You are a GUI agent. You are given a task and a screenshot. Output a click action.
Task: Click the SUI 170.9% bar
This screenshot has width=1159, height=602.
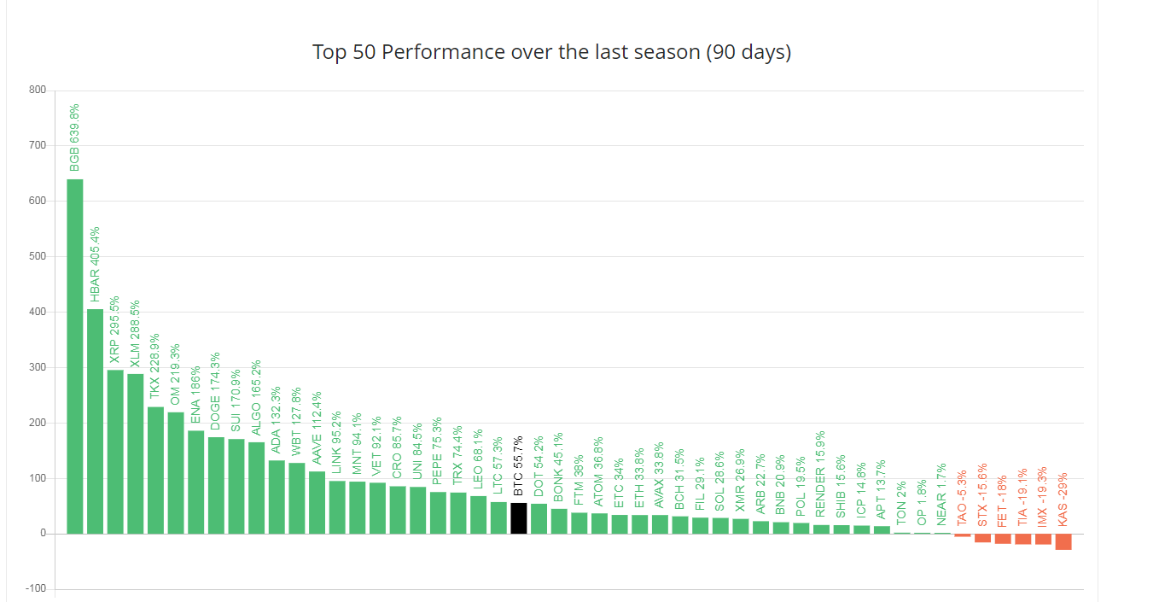236,486
